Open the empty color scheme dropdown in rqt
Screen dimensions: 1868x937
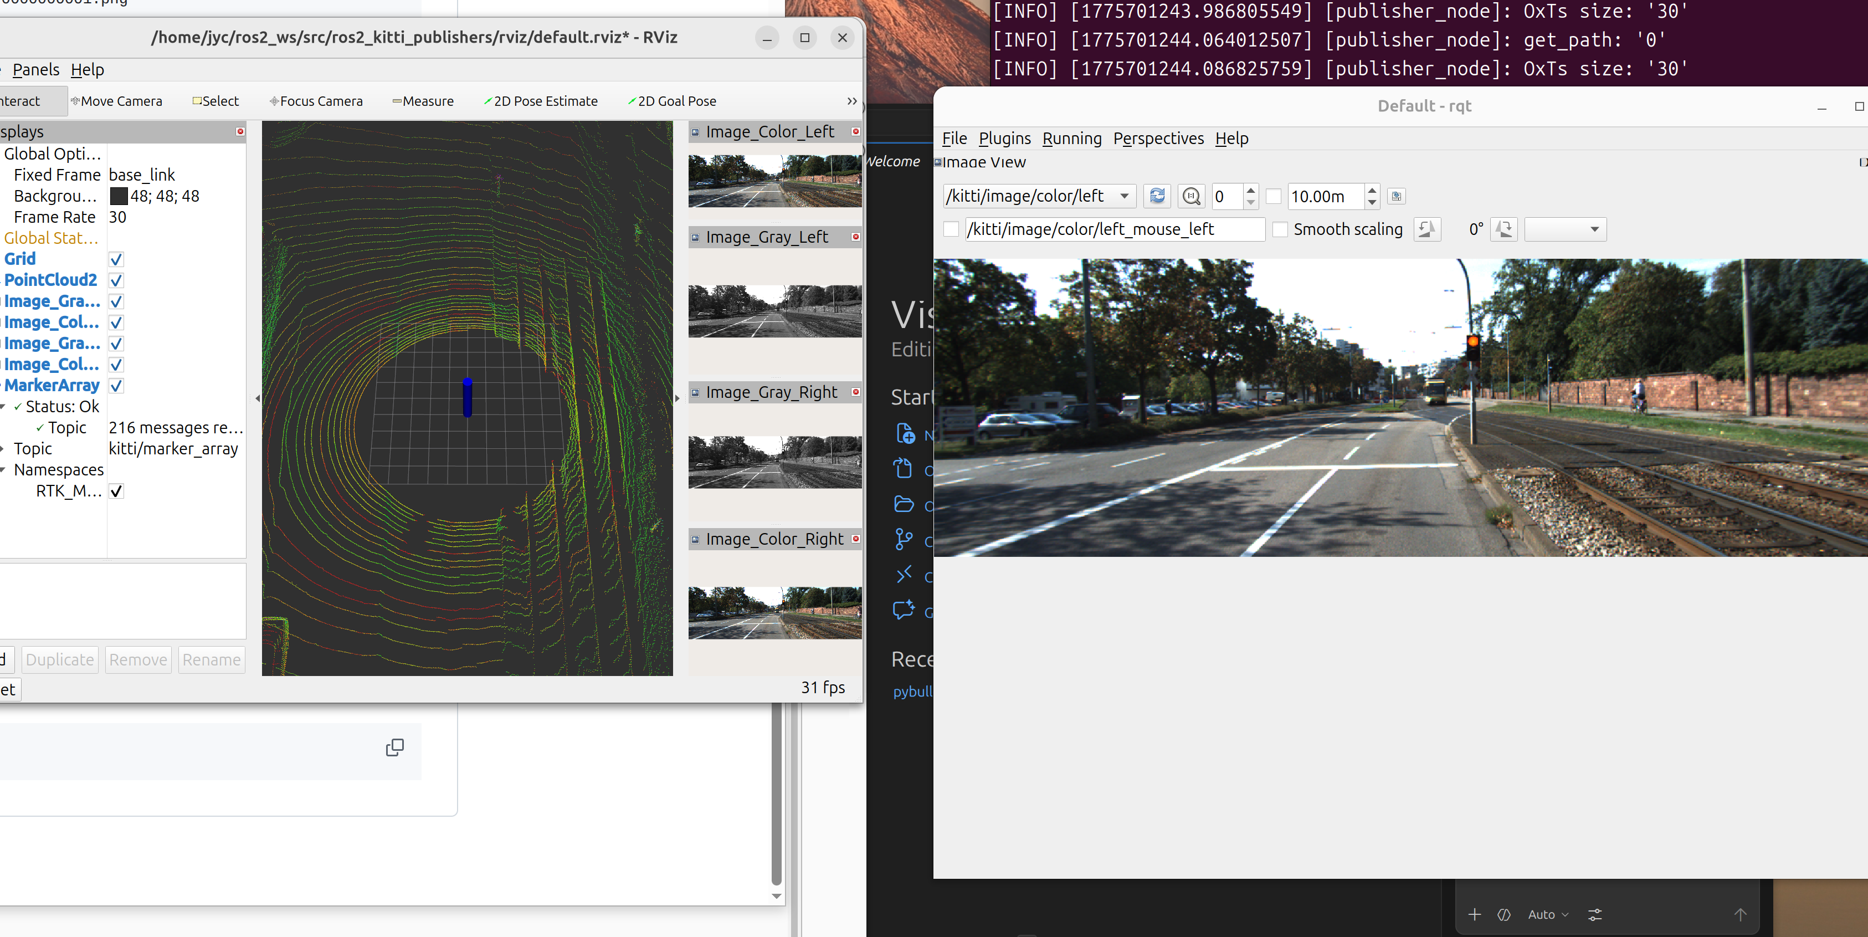[x=1565, y=229]
